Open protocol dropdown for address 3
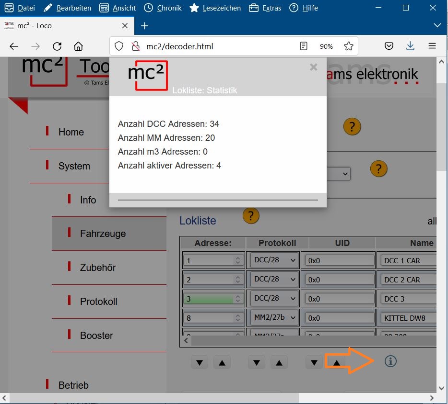Viewport: 448px width, 404px height. [274, 298]
